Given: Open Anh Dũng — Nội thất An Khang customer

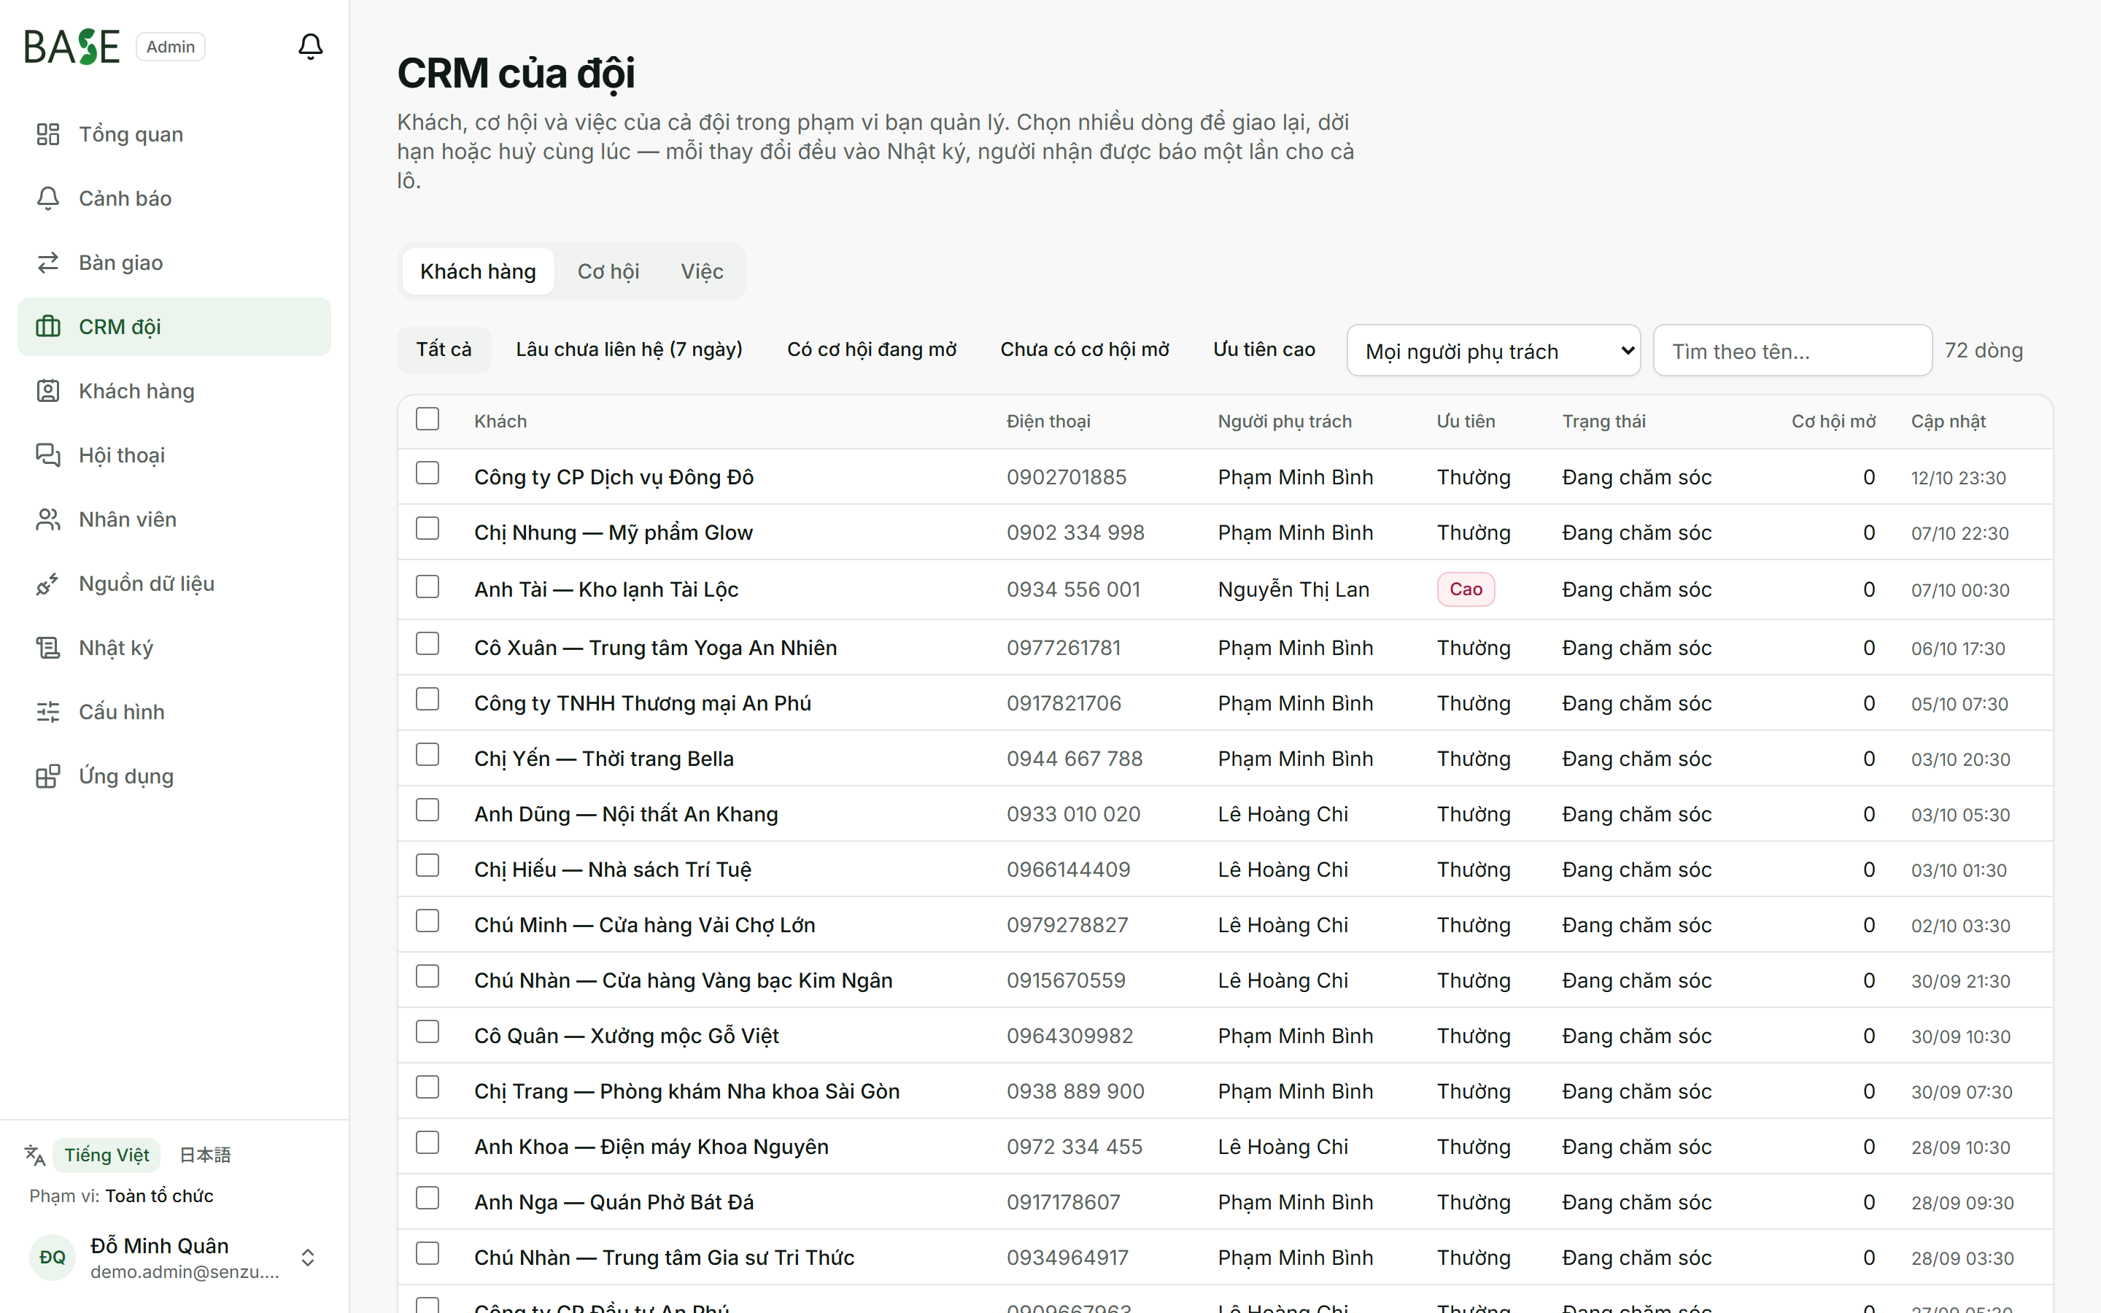Looking at the screenshot, I should coord(626,815).
